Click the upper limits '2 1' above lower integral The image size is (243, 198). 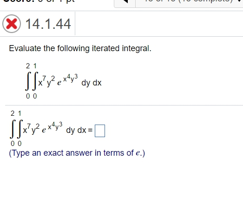pos(16,113)
